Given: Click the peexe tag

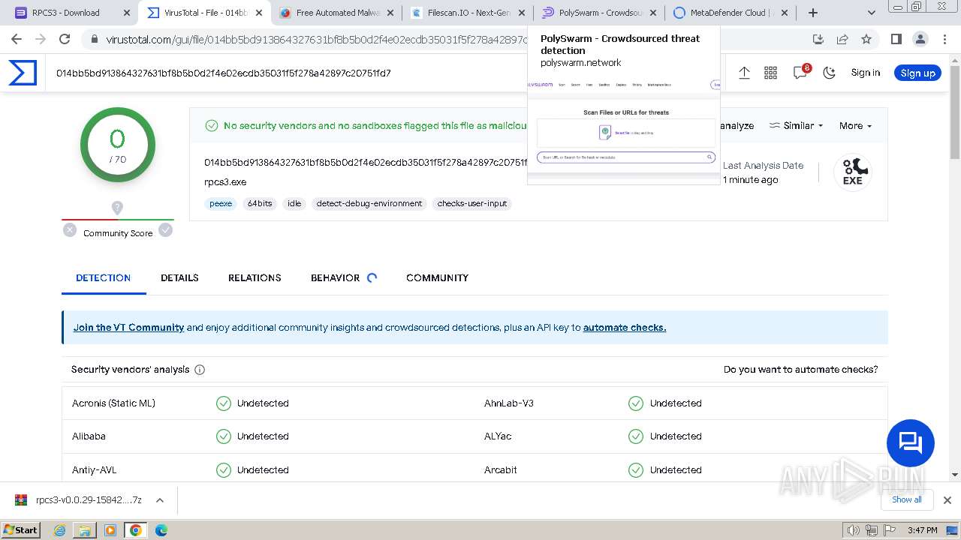Looking at the screenshot, I should [221, 203].
